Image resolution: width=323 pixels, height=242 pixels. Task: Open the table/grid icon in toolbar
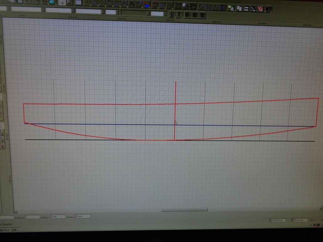coord(78,3)
